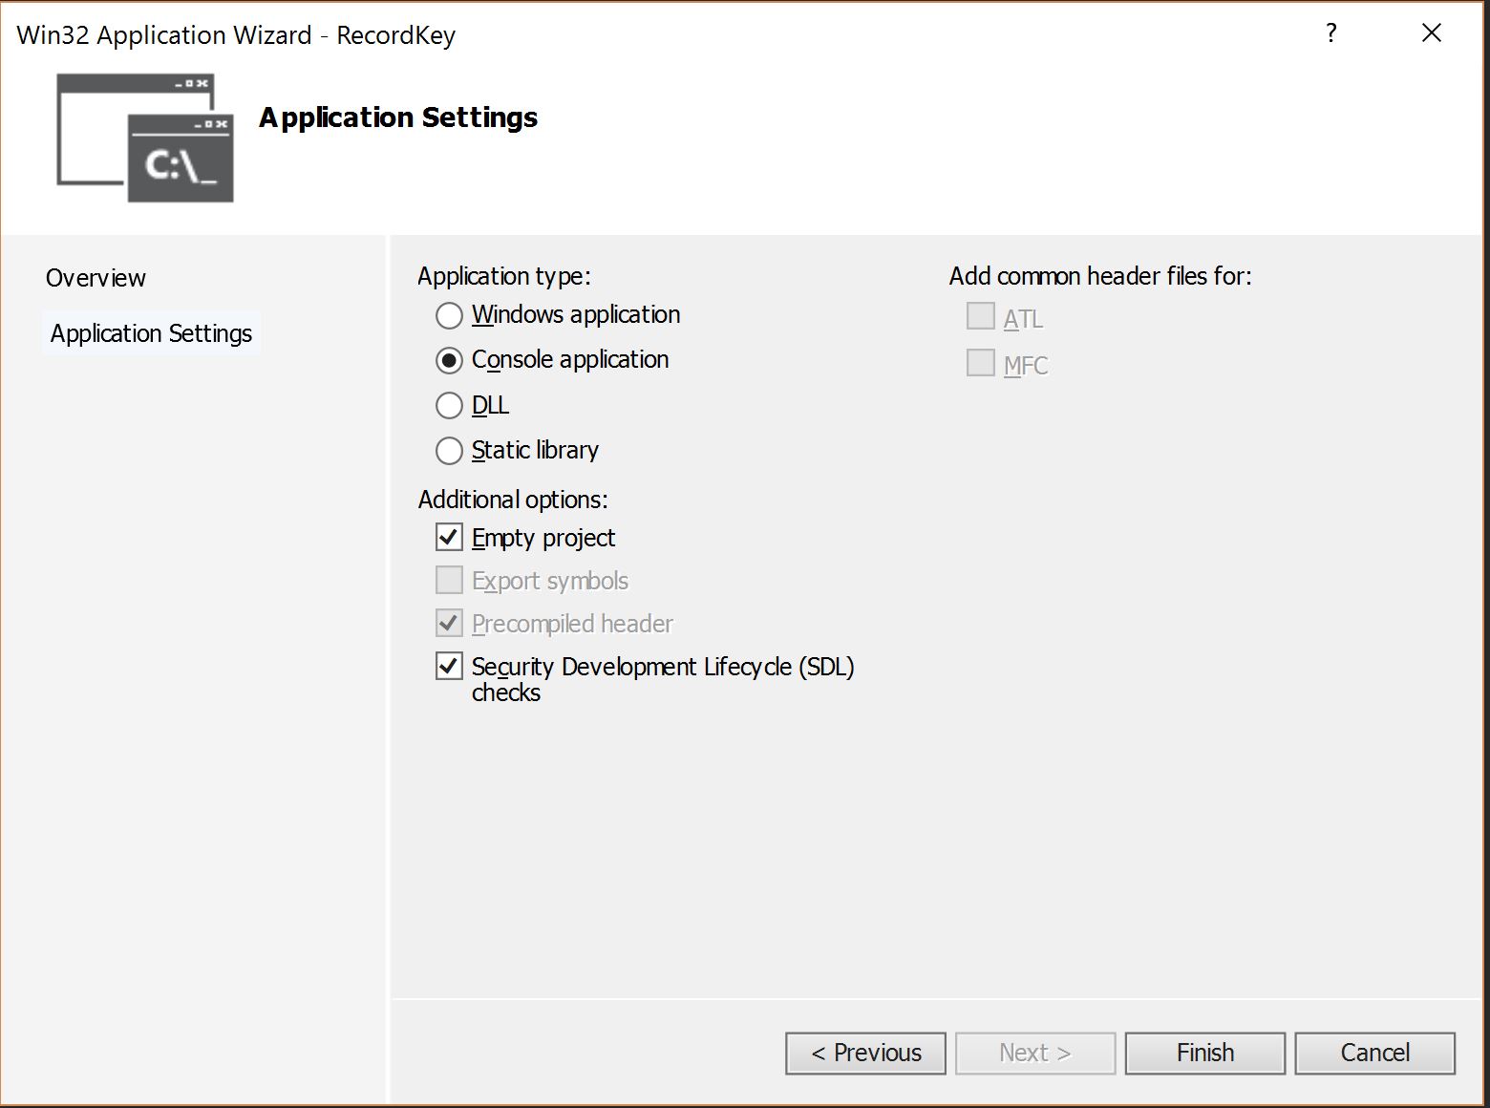Cancel the application wizard

pos(1374,1053)
